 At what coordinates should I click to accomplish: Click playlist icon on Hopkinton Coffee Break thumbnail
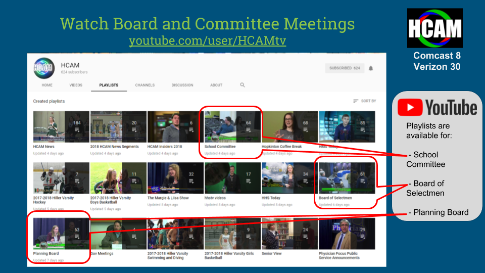305,130
